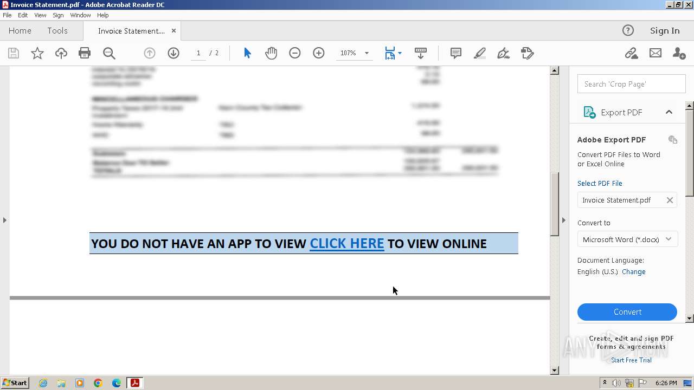Add a comment with the speech bubble icon
The image size is (694, 390).
click(x=456, y=53)
